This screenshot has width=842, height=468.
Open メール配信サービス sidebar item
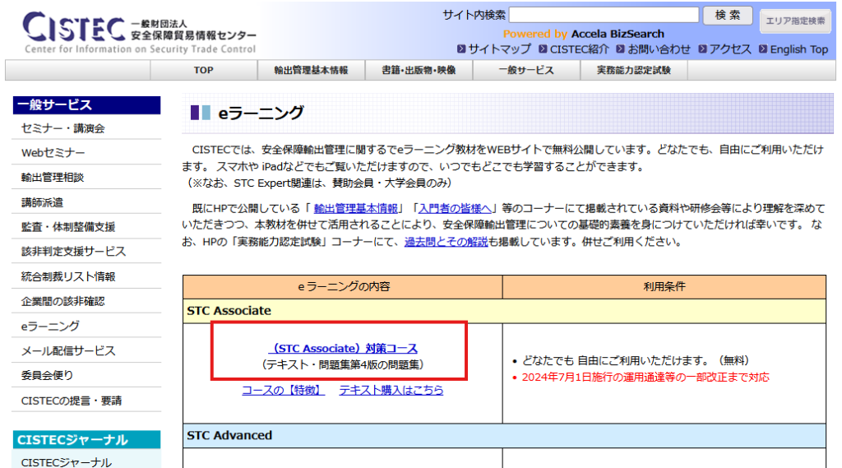[68, 351]
